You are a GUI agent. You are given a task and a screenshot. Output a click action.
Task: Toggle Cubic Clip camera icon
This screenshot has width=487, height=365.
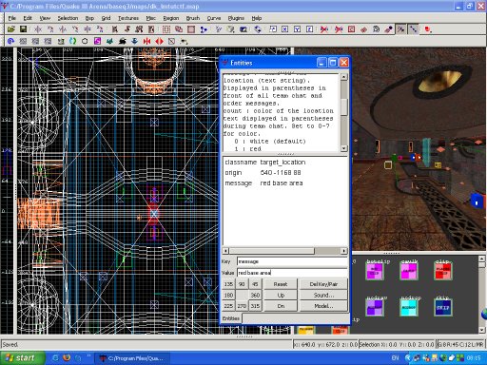[243, 29]
